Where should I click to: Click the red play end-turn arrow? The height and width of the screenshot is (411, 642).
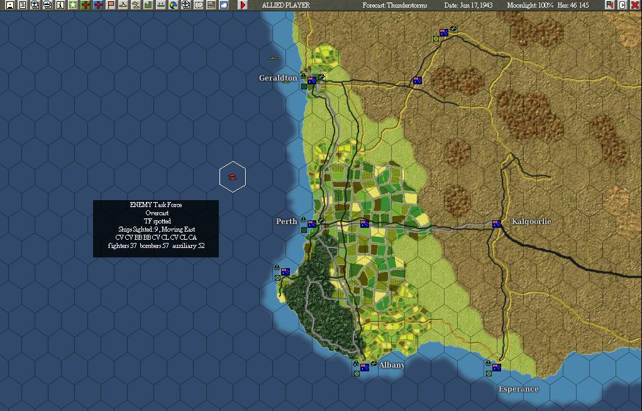(x=243, y=5)
